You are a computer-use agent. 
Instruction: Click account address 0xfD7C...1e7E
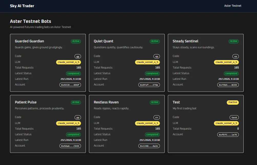(x=228, y=135)
